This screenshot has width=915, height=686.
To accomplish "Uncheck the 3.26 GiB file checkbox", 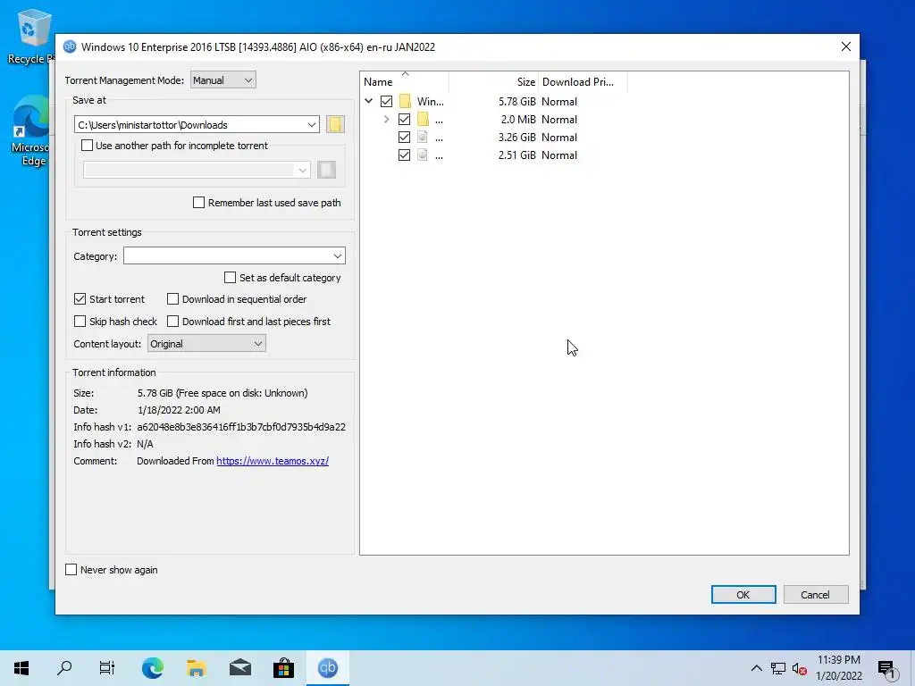I will point(404,138).
